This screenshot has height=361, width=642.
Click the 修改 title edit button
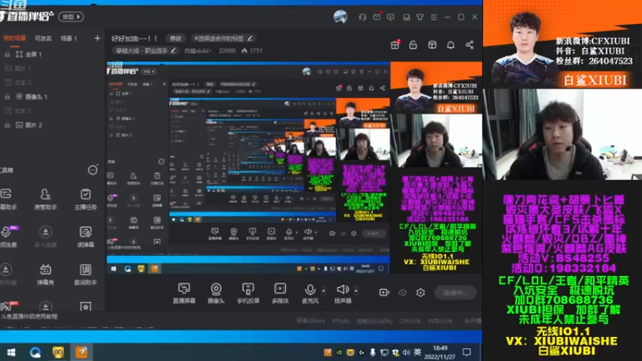coord(176,38)
